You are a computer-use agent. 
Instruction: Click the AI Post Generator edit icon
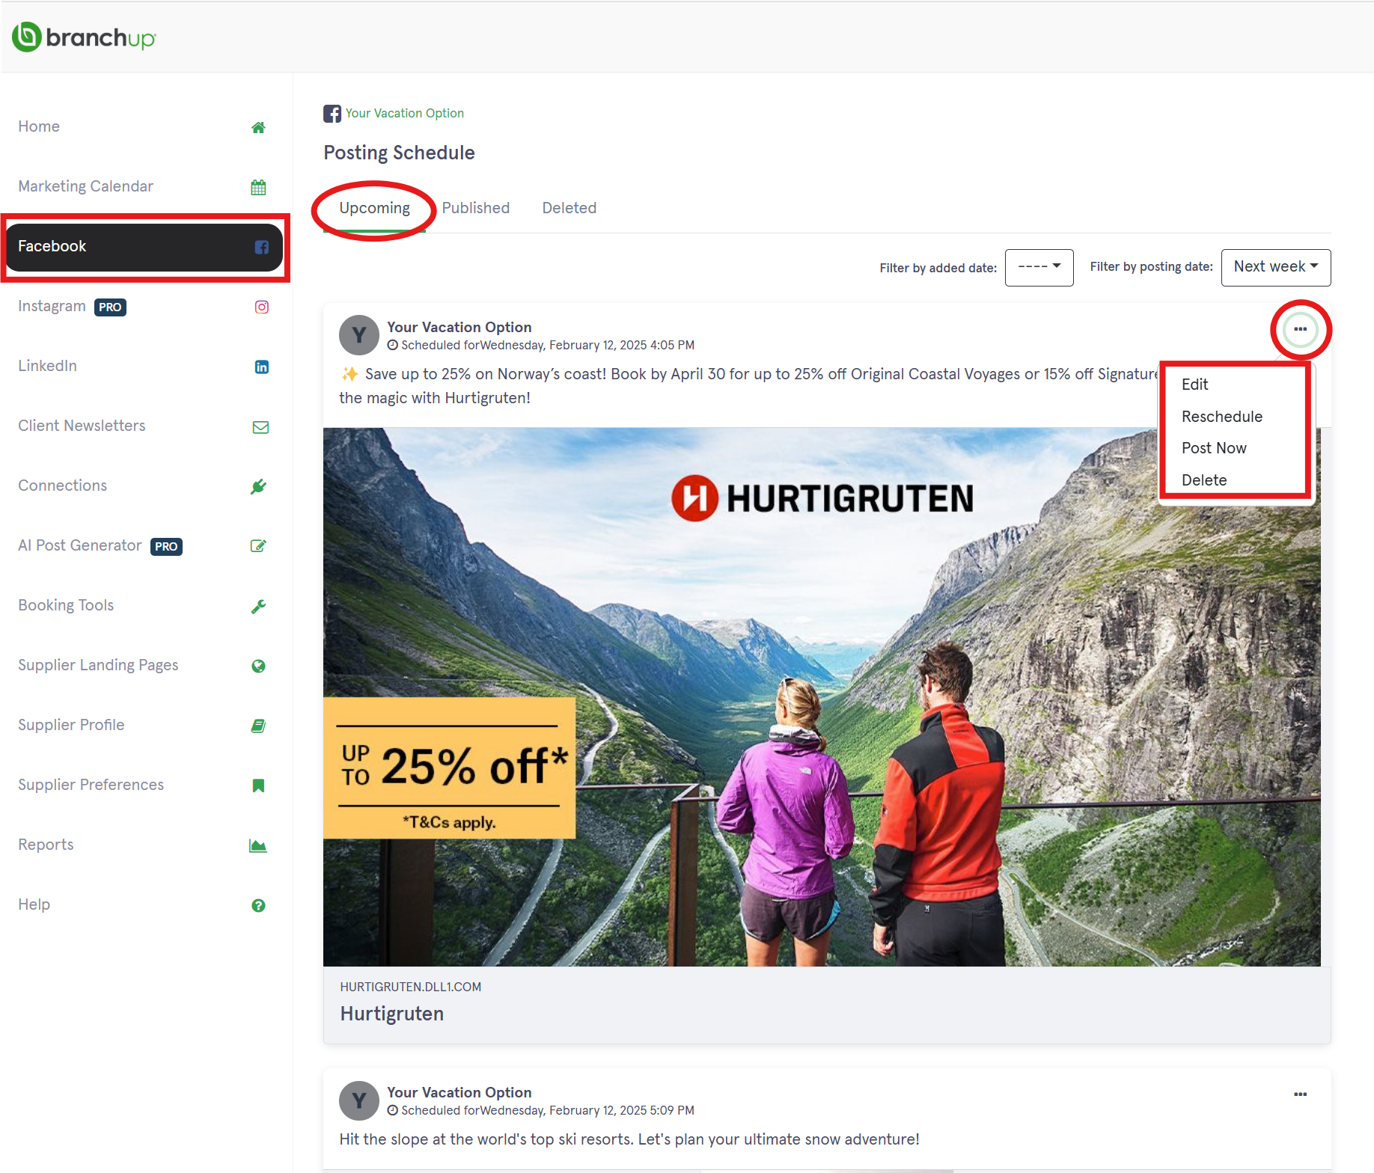point(258,546)
